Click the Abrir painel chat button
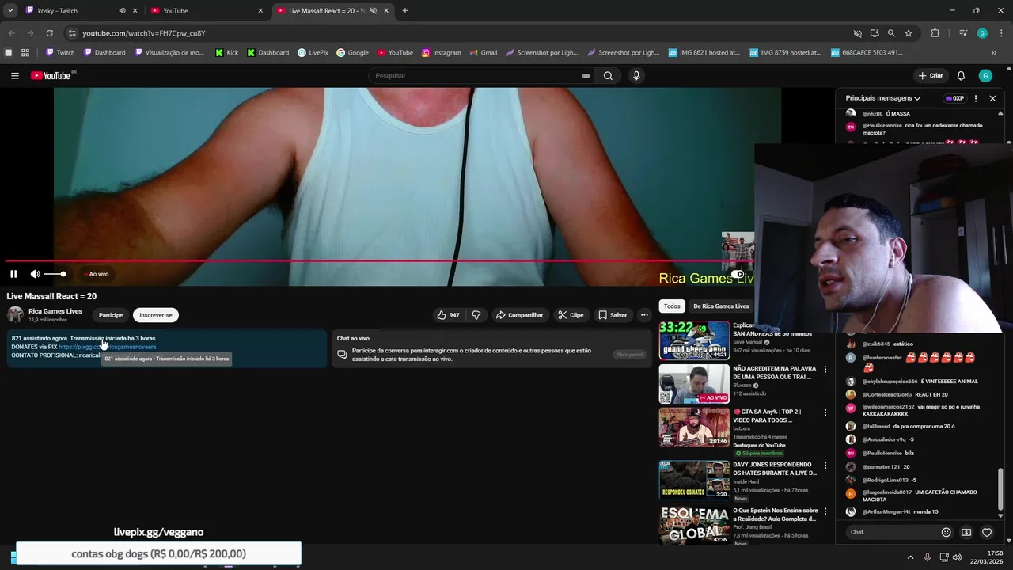The height and width of the screenshot is (570, 1013). pyautogui.click(x=630, y=355)
